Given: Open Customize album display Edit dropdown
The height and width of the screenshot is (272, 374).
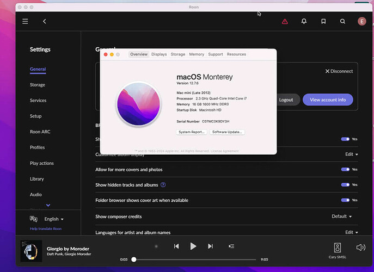Looking at the screenshot, I should pos(352,154).
